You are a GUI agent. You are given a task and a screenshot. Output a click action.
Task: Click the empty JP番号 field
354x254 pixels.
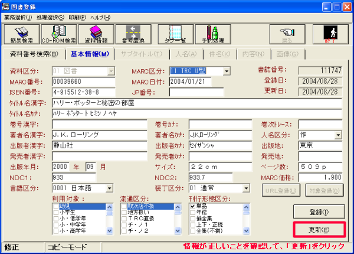196,92
